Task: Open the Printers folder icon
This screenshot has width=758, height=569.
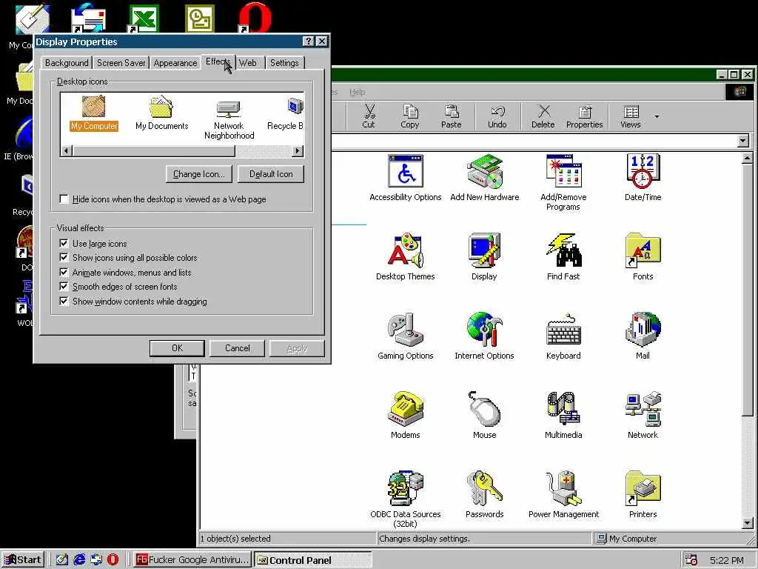Action: pos(643,495)
